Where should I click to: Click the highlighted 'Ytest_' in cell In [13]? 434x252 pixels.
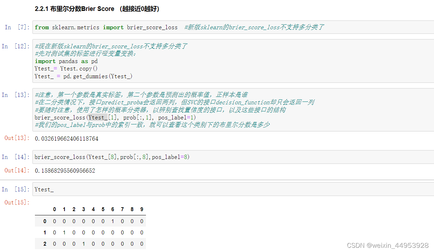click(98, 117)
